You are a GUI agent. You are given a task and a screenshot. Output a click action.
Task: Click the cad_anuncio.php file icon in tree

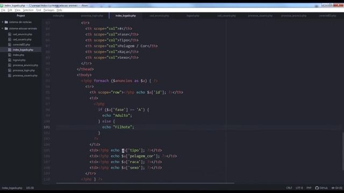point(10,34)
